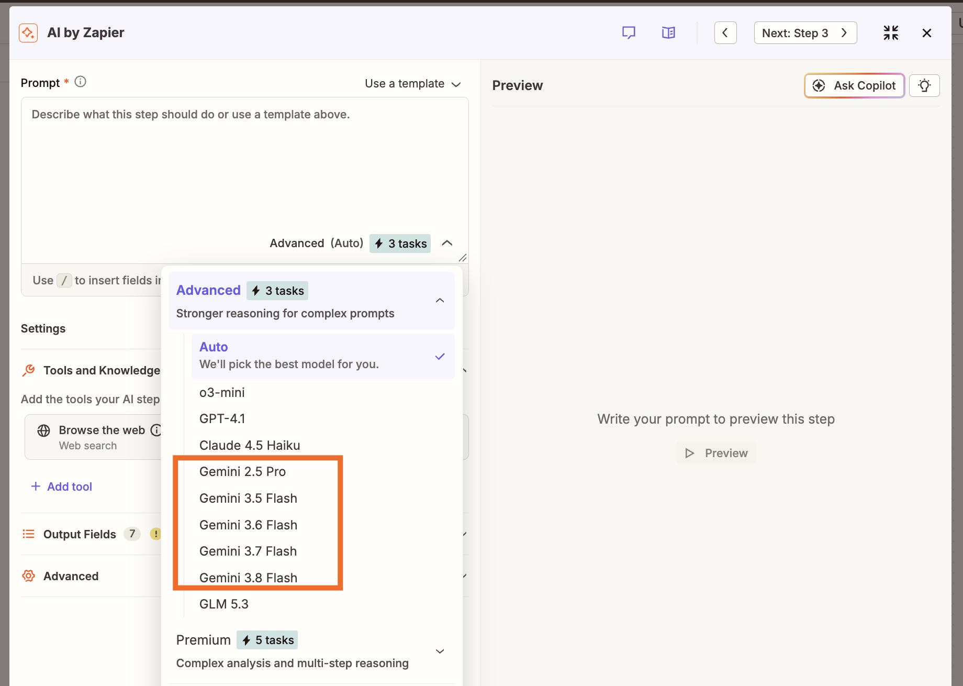This screenshot has height=686, width=963.
Task: Click the Output Fields list icon
Action: click(x=28, y=534)
